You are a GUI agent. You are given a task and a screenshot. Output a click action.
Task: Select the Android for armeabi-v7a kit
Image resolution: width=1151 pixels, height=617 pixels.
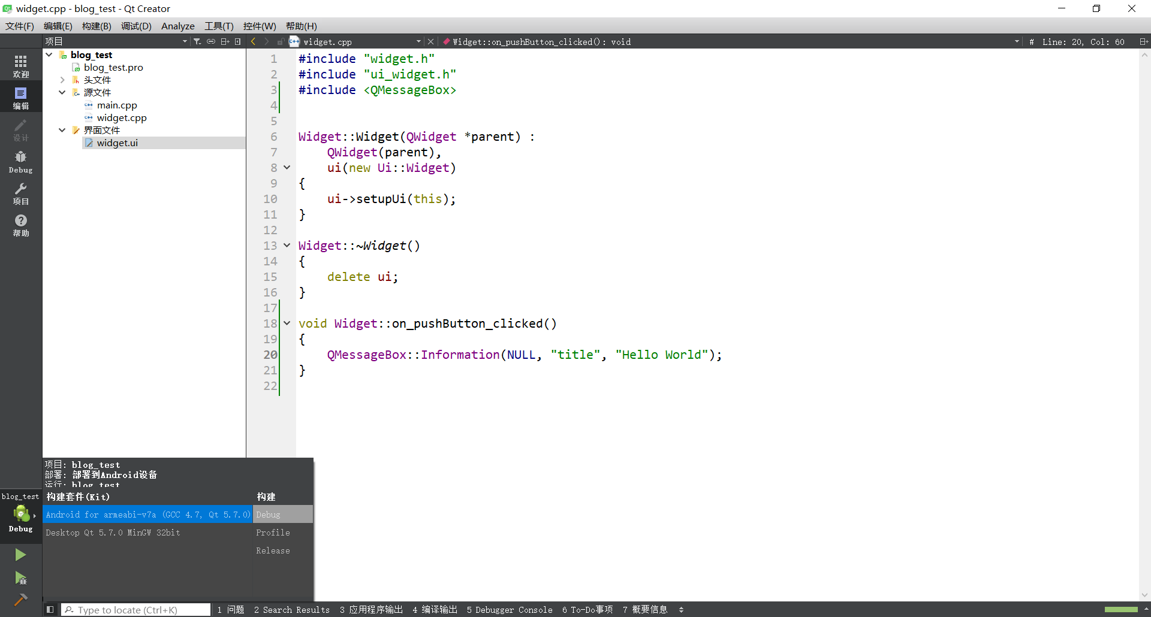[x=148, y=515]
